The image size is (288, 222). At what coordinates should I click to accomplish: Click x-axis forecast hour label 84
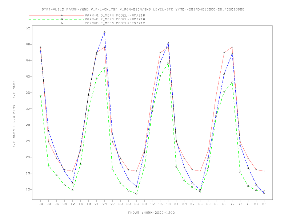pyautogui.click(x=264, y=204)
